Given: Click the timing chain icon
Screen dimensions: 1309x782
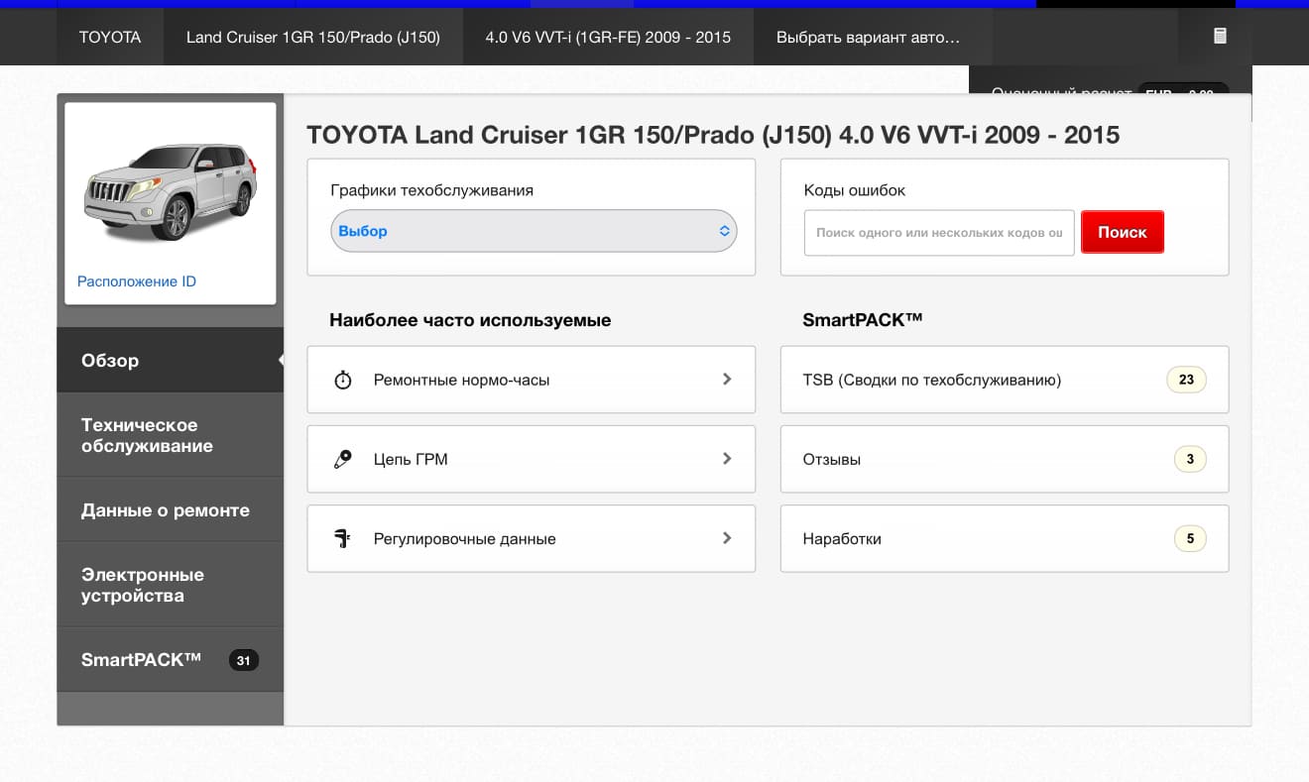Looking at the screenshot, I should pos(343,459).
